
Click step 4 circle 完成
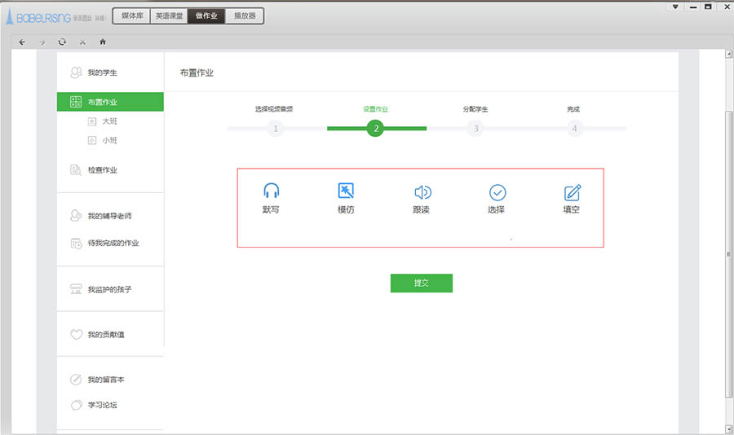point(574,128)
